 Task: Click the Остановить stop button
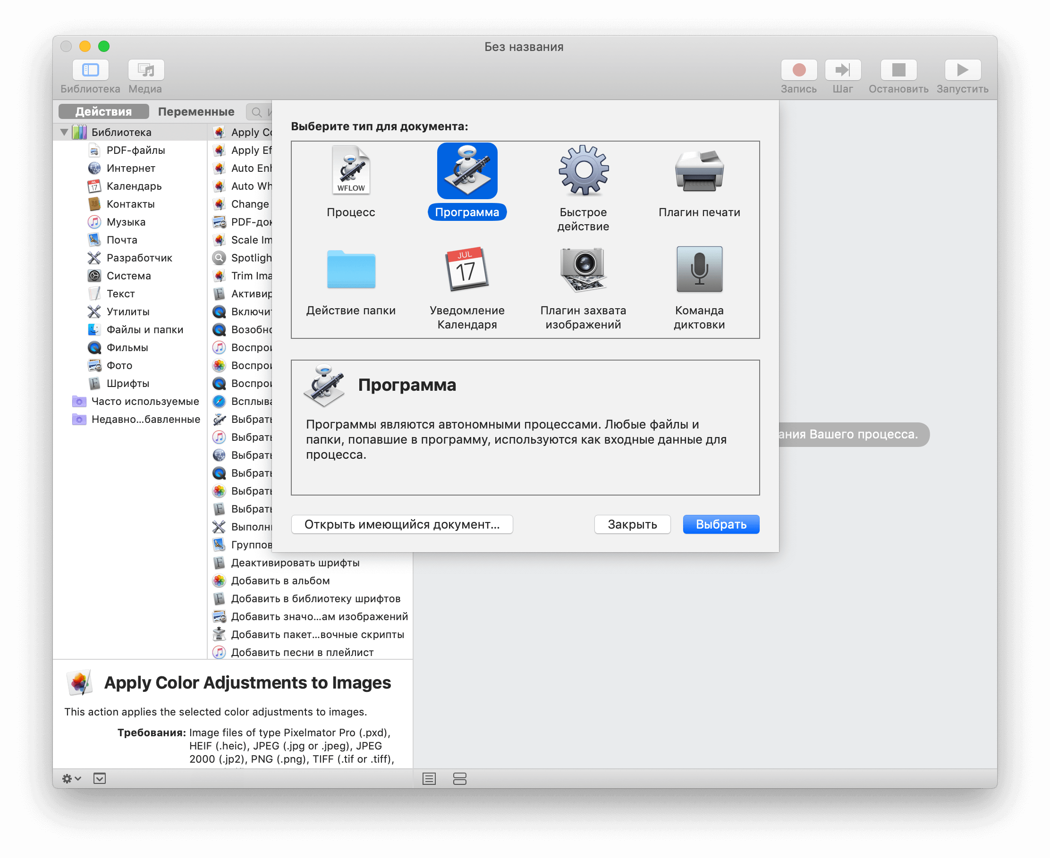899,70
